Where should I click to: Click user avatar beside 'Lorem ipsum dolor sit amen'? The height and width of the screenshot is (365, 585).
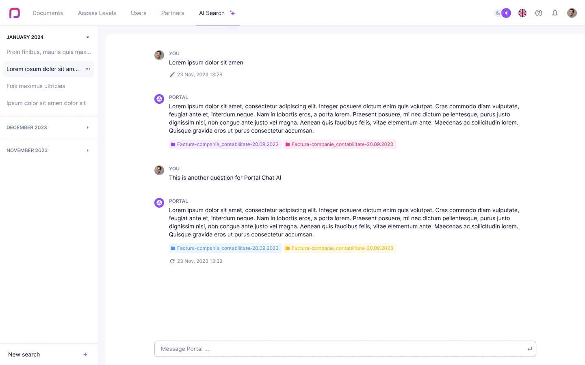coord(159,55)
